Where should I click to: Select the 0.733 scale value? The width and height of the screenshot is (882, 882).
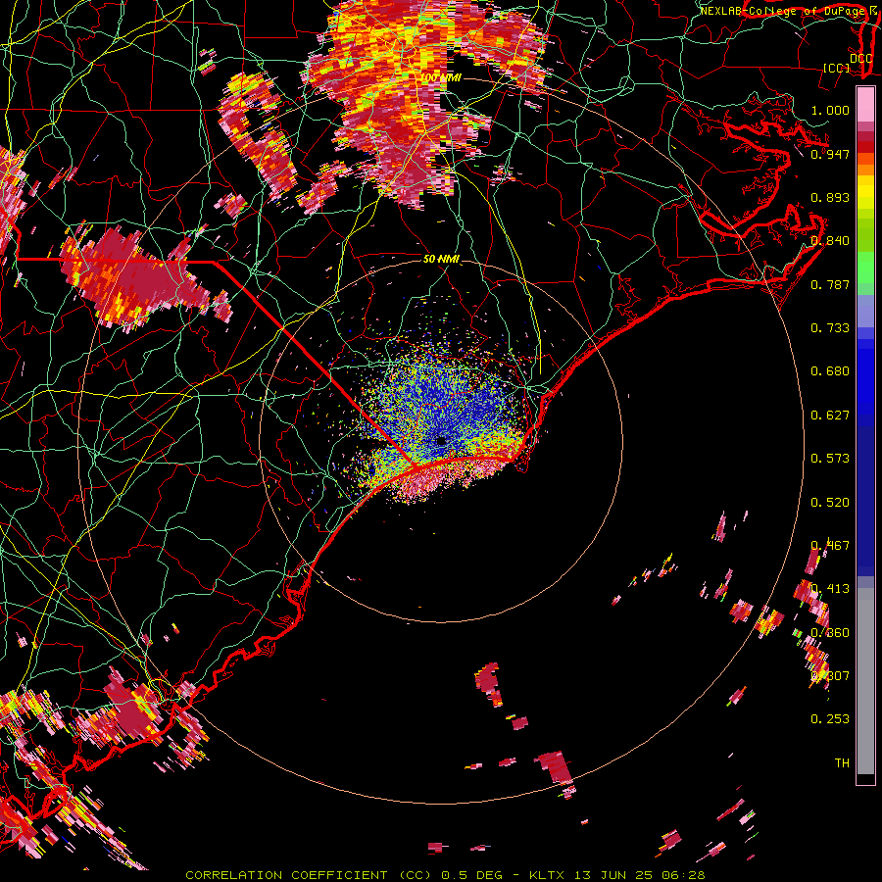tap(830, 328)
